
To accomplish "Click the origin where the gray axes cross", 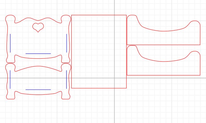I will click(114, 78).
